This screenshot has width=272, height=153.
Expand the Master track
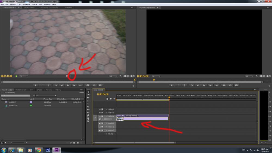[107, 134]
